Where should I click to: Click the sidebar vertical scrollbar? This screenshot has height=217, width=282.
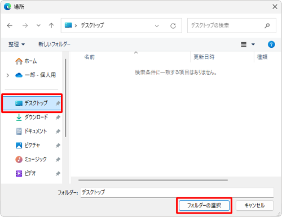tap(65, 98)
